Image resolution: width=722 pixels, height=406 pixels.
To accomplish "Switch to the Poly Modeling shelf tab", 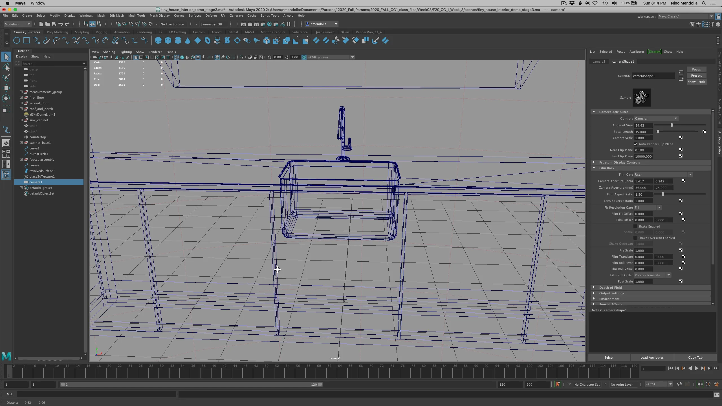I will [58, 32].
